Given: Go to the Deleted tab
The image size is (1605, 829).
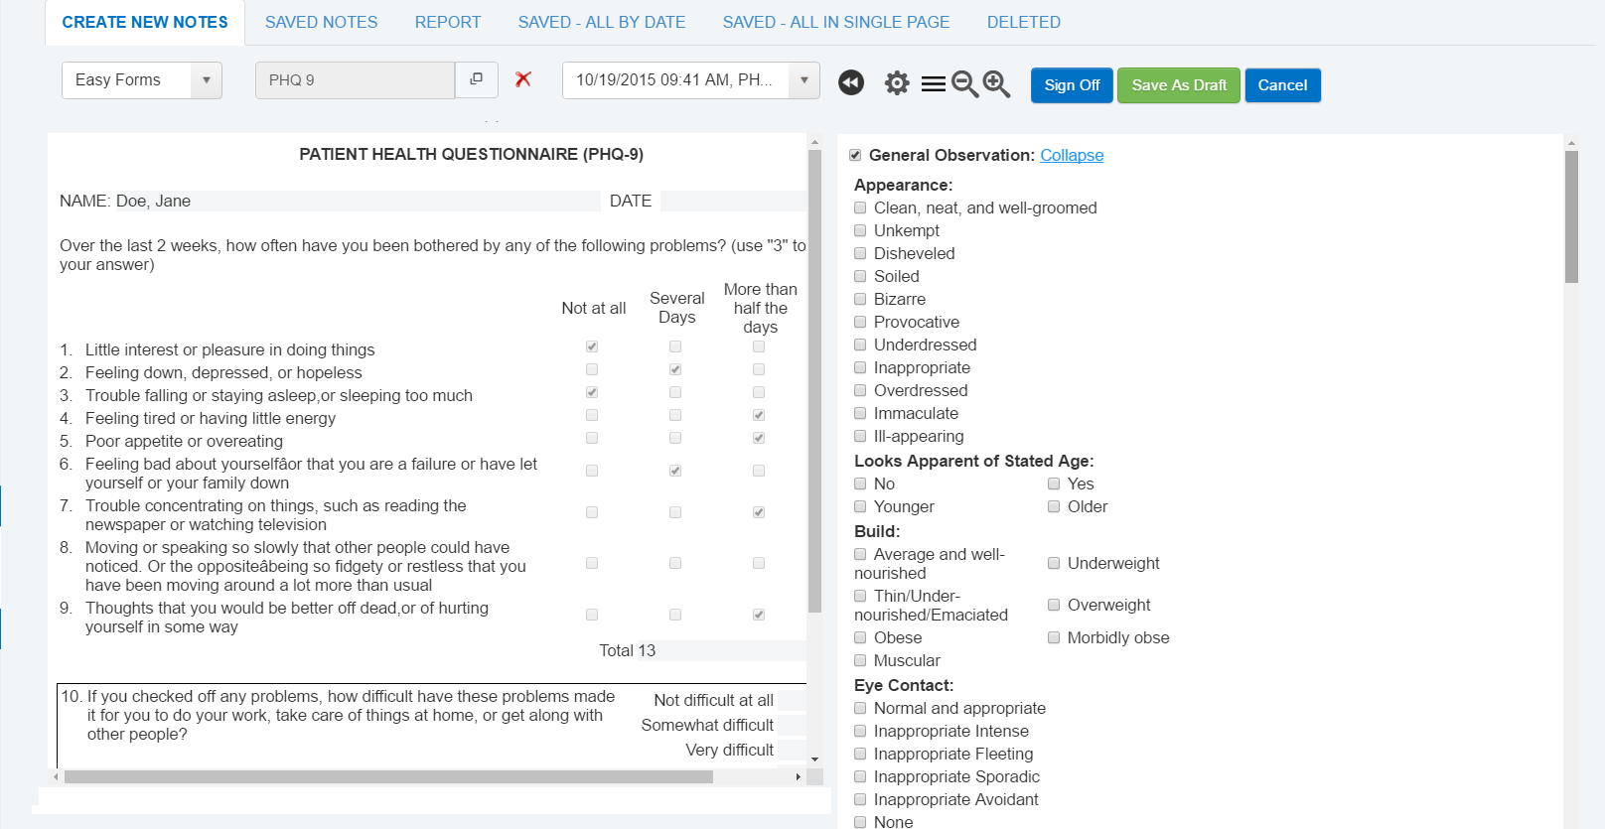Looking at the screenshot, I should click(x=1024, y=22).
